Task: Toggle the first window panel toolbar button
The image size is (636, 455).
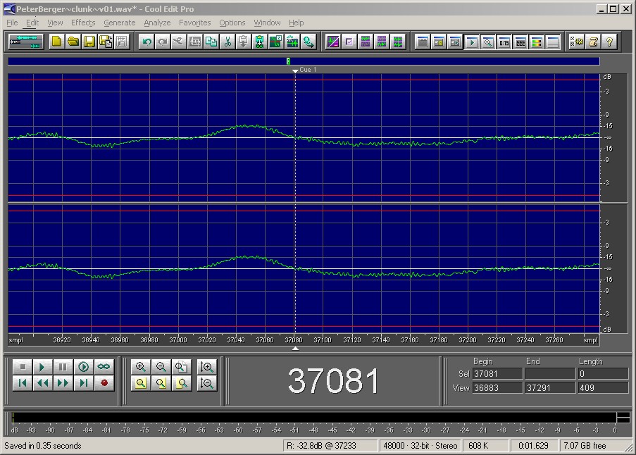Action: pos(423,42)
